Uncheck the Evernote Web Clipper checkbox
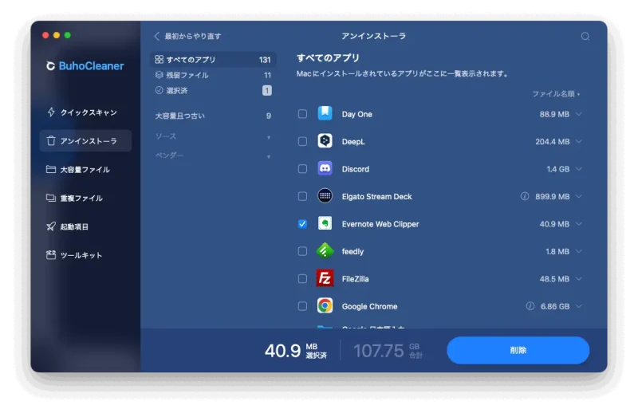The width and height of the screenshot is (638, 413). coord(302,224)
